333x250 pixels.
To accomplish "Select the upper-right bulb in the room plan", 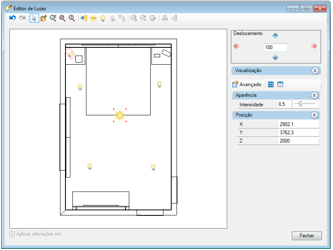I will point(159,84).
